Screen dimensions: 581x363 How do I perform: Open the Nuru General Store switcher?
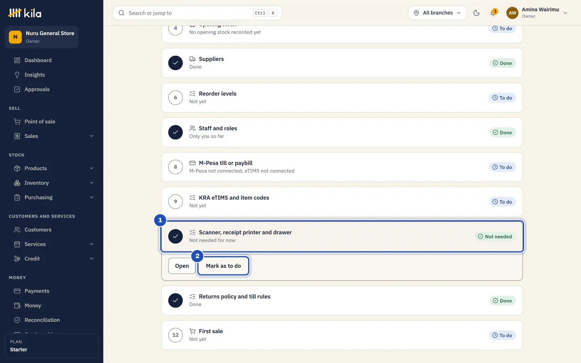coord(42,37)
